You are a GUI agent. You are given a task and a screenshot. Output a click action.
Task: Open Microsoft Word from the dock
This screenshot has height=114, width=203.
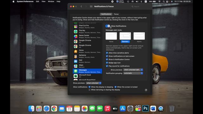pos(153,109)
